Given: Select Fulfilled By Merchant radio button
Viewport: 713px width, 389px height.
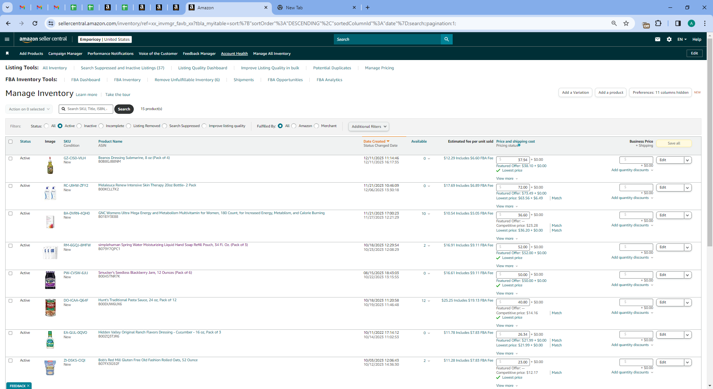Looking at the screenshot, I should coord(316,126).
